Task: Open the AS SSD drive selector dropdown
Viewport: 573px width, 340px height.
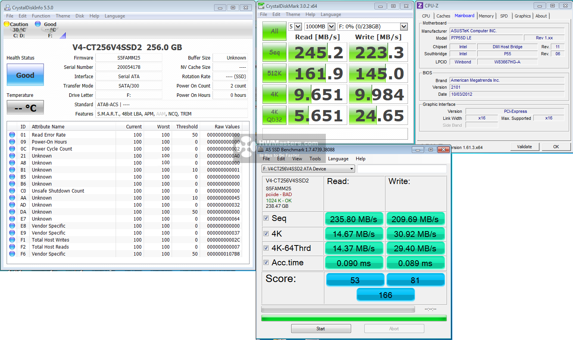Action: [x=308, y=169]
